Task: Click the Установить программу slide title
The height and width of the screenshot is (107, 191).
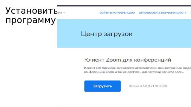Action: coord(31,15)
